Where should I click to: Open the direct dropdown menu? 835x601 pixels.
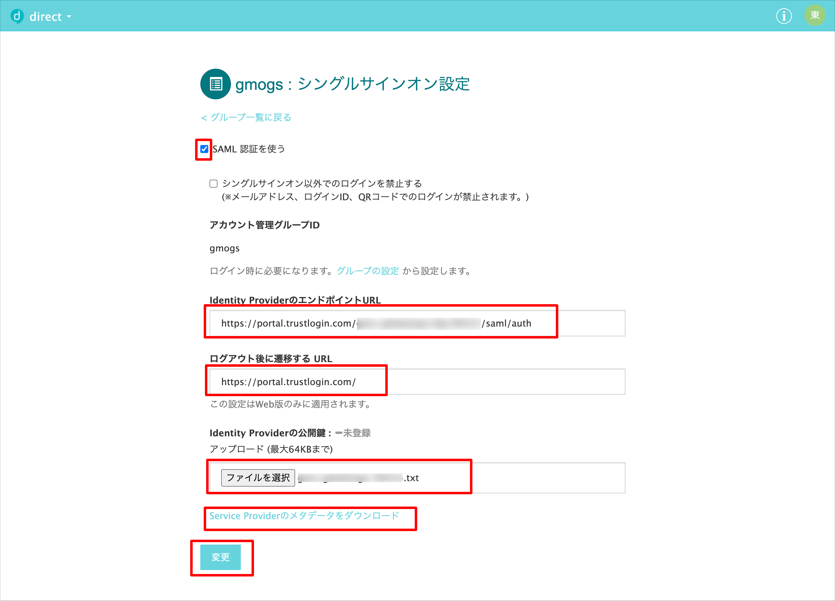coord(50,17)
